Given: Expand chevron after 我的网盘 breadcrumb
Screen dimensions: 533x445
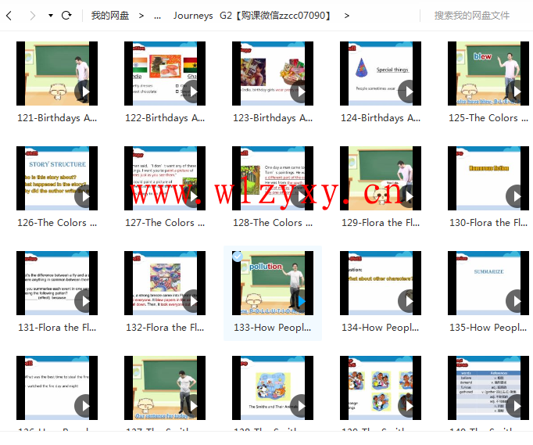Looking at the screenshot, I should pyautogui.click(x=141, y=16).
